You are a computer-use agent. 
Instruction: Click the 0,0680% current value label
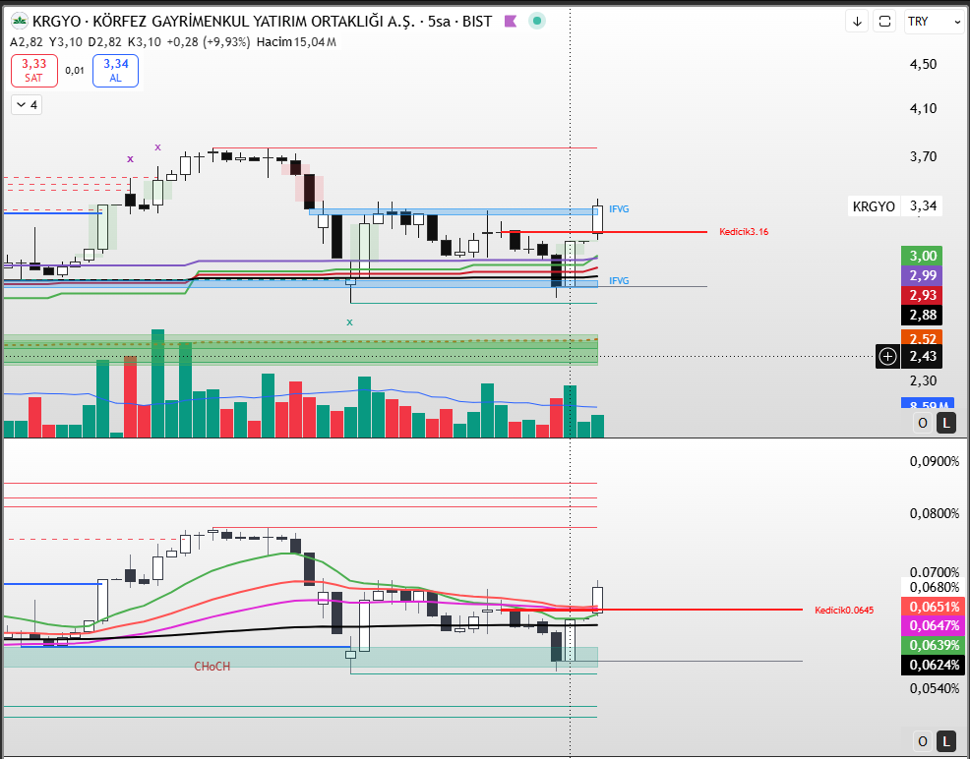point(935,587)
